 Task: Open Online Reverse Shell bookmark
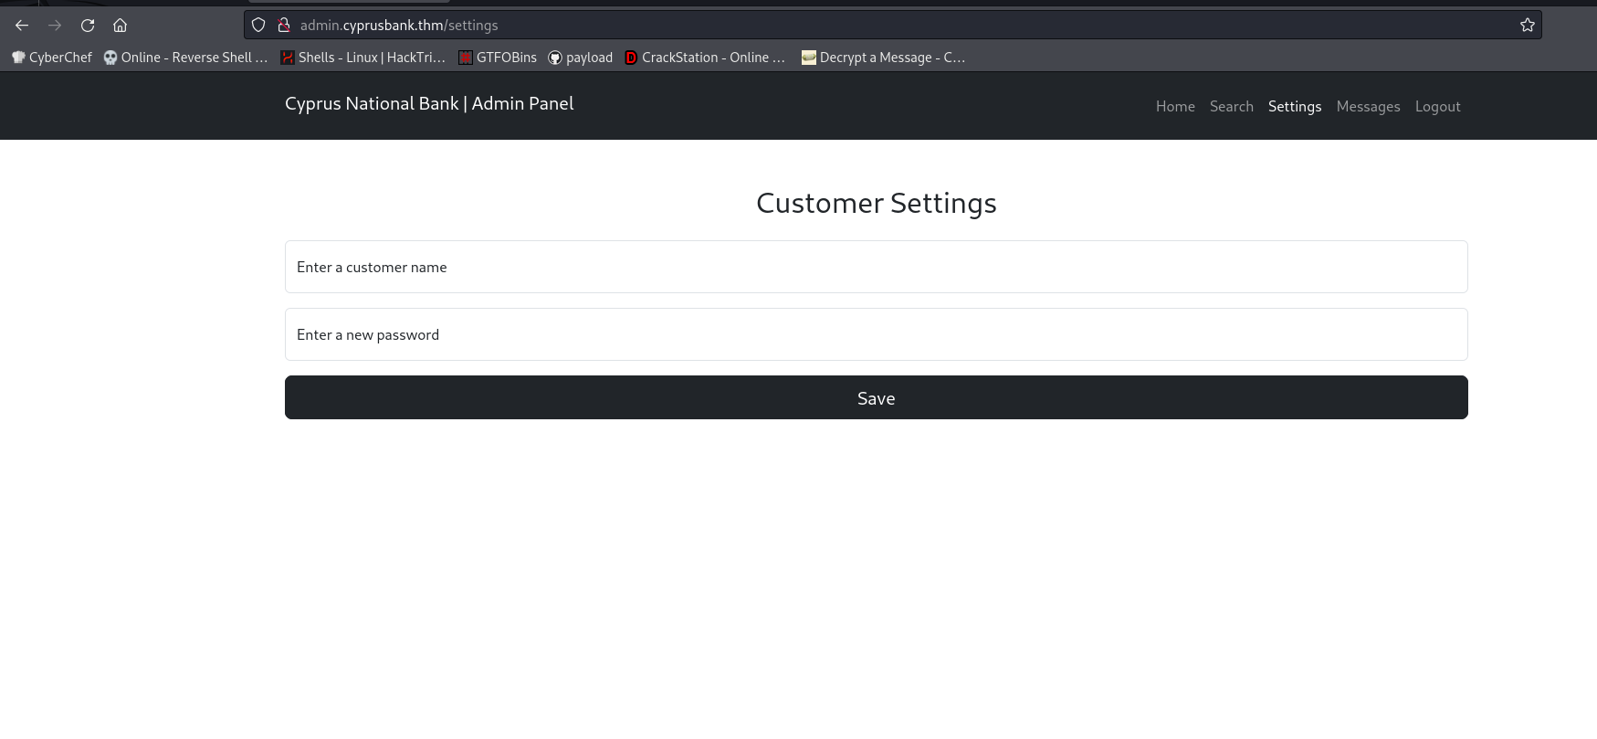point(185,58)
